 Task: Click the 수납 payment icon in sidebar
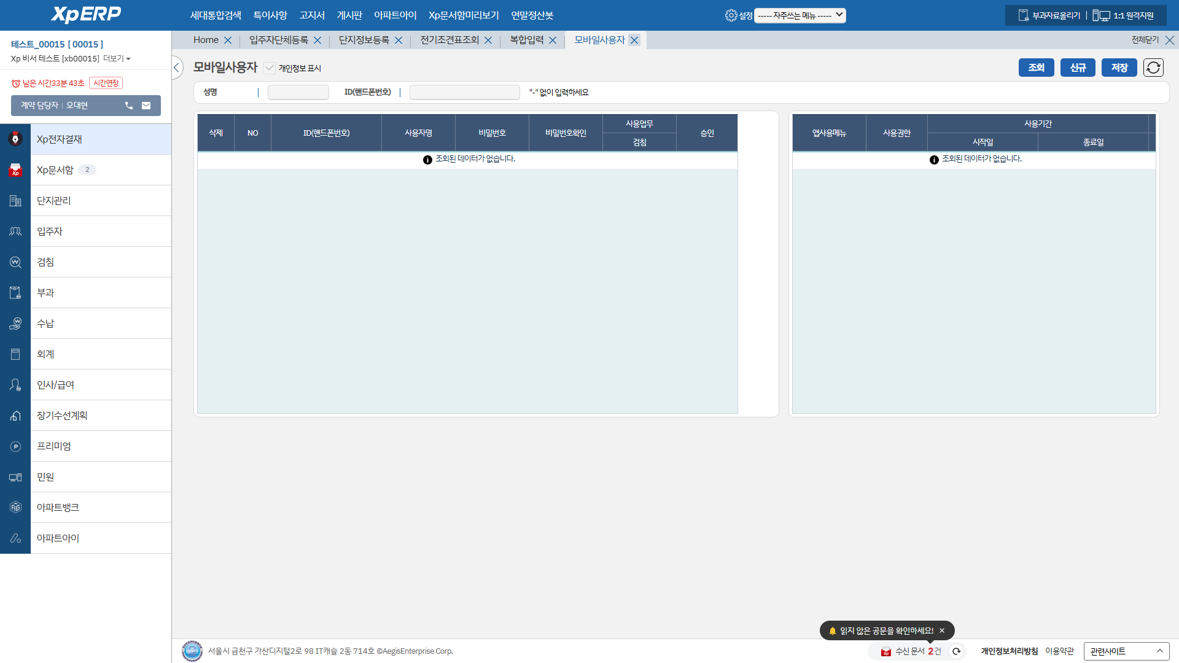coord(15,324)
